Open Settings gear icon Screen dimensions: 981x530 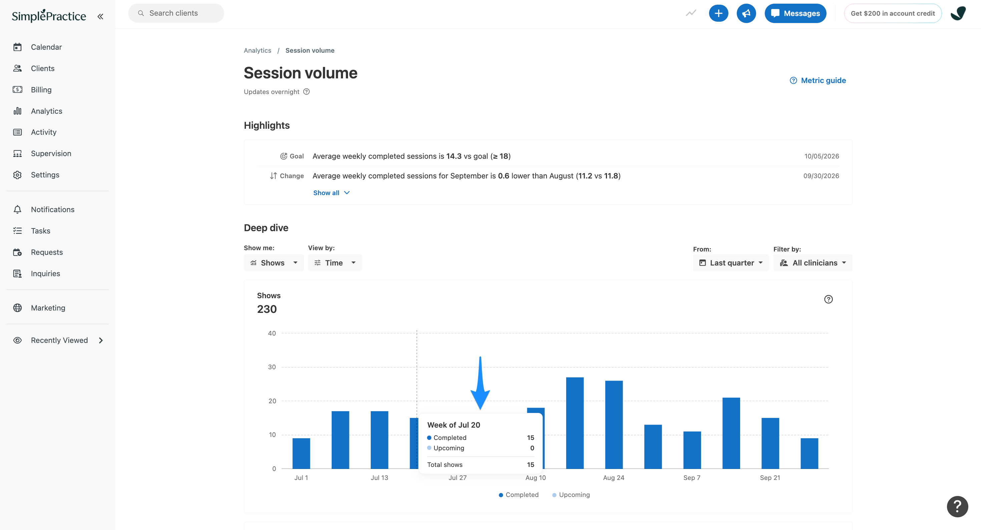(17, 175)
